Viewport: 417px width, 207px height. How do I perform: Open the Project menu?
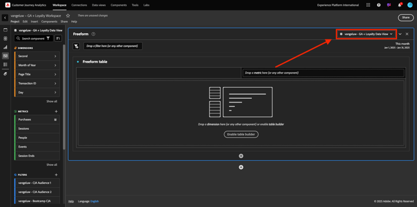(x=15, y=22)
